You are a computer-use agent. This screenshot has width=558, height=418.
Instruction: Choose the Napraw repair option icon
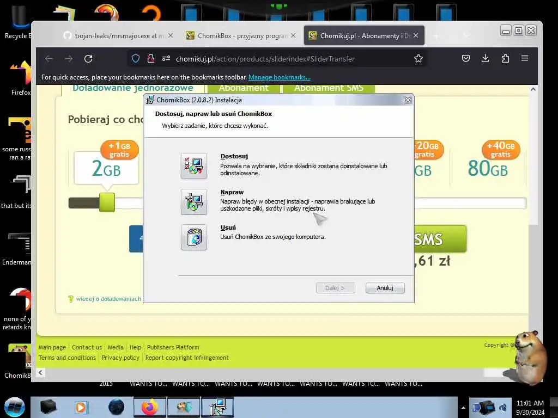coord(193,201)
